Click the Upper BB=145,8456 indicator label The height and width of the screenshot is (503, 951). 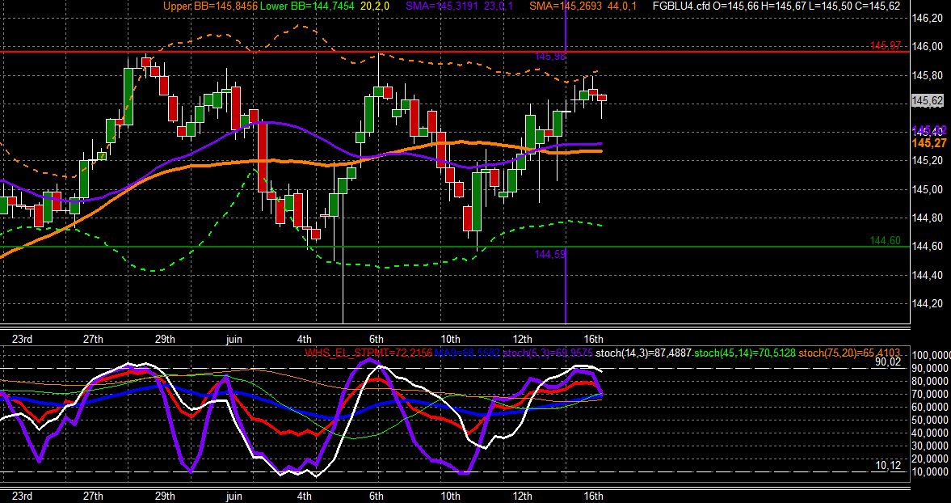point(210,6)
